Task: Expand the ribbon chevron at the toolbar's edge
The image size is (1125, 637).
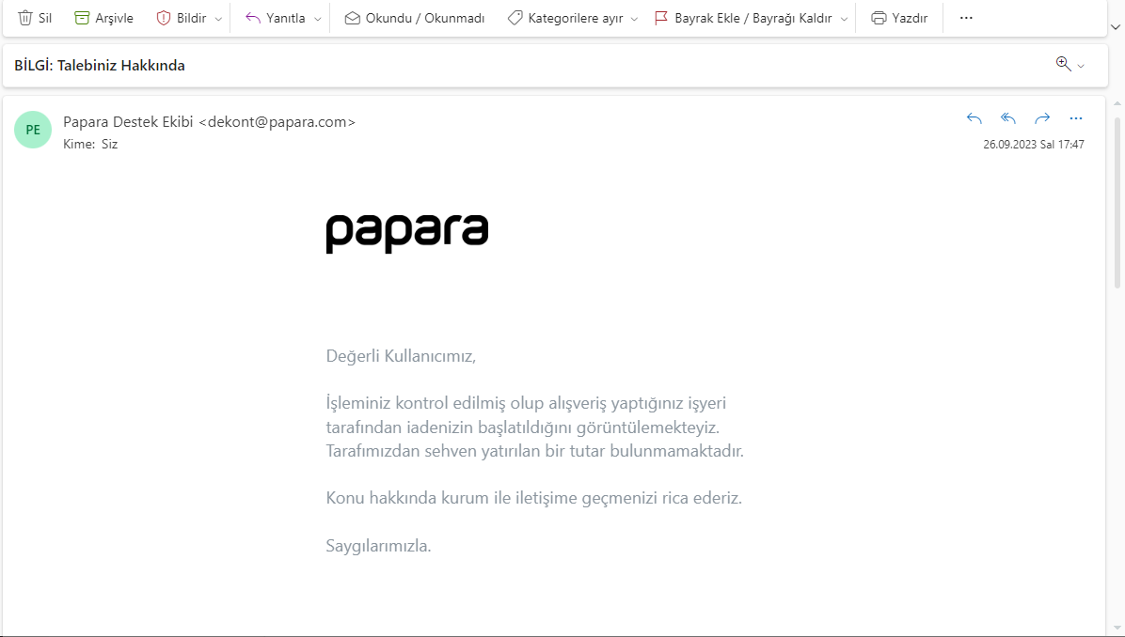Action: coord(1115,27)
